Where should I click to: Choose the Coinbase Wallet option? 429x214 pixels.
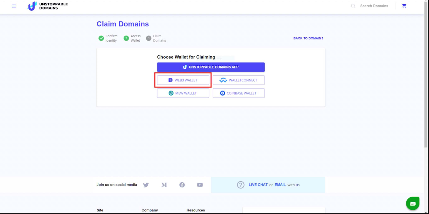coord(239,93)
